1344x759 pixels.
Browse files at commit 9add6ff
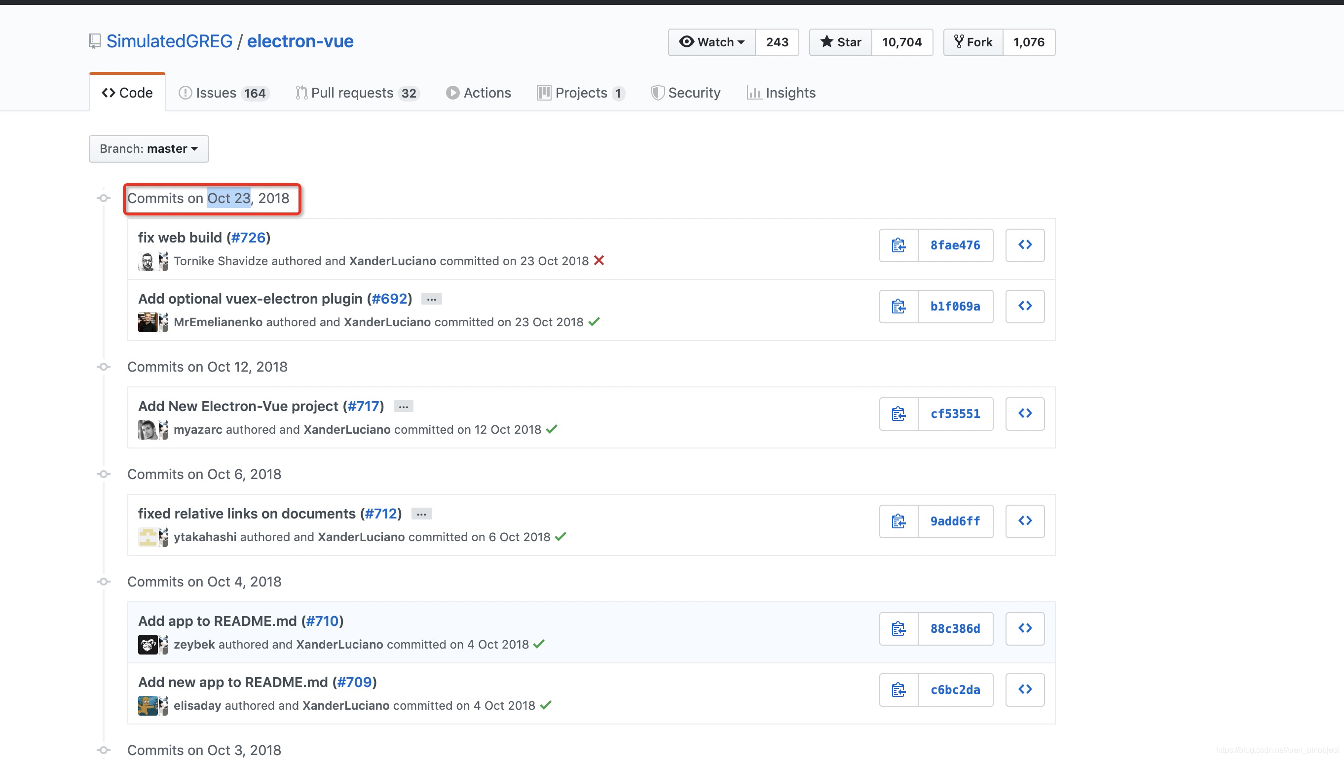1025,521
